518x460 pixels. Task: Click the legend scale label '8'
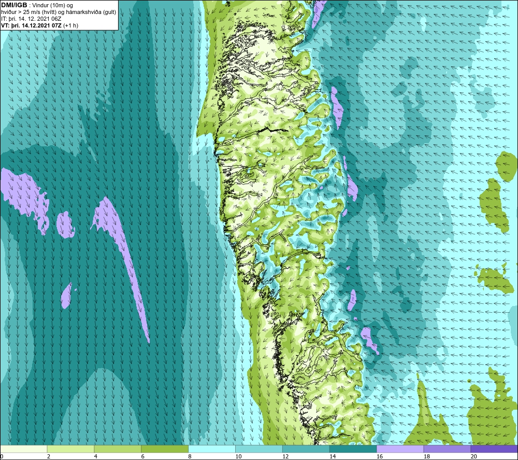point(190,456)
